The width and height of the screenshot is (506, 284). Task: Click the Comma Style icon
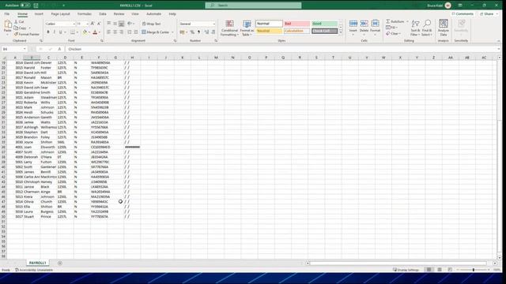click(x=198, y=32)
